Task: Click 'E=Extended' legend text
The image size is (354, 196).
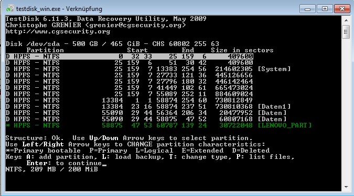Action: coord(202,151)
